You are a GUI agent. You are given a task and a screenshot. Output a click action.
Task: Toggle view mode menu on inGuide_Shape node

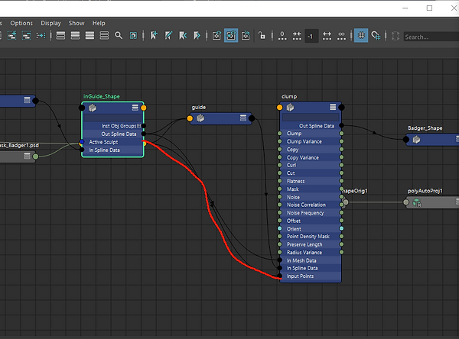(x=135, y=108)
